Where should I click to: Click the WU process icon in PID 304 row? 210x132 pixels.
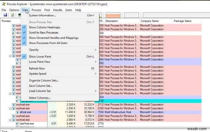[x=14, y=33]
